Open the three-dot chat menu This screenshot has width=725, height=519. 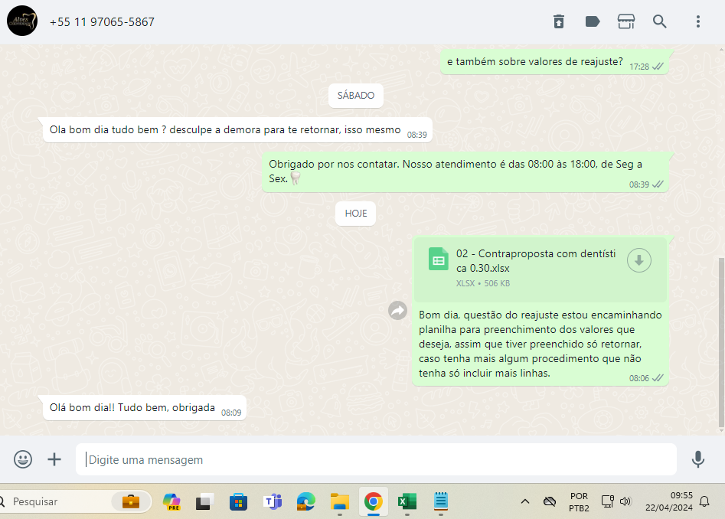point(698,21)
